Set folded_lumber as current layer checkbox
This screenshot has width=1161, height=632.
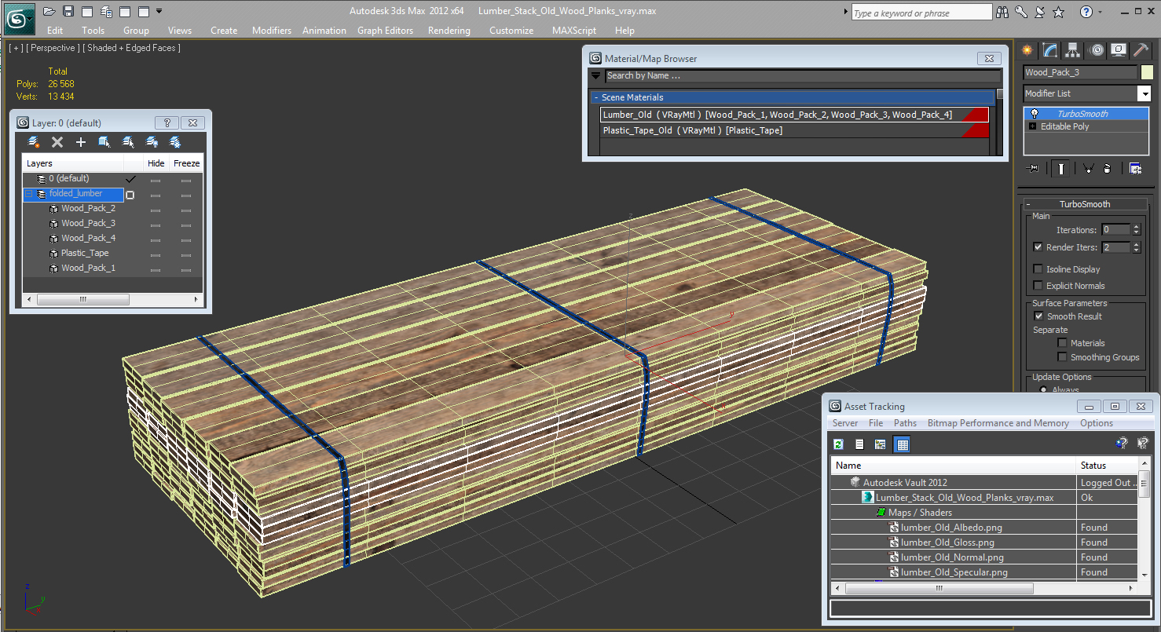(130, 194)
